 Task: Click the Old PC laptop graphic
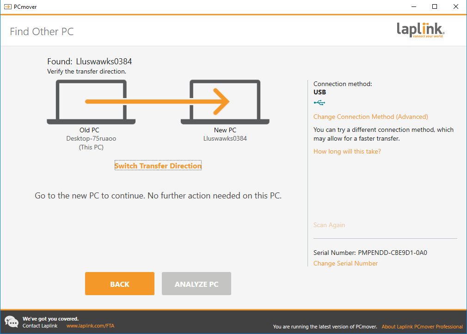pyautogui.click(x=91, y=102)
